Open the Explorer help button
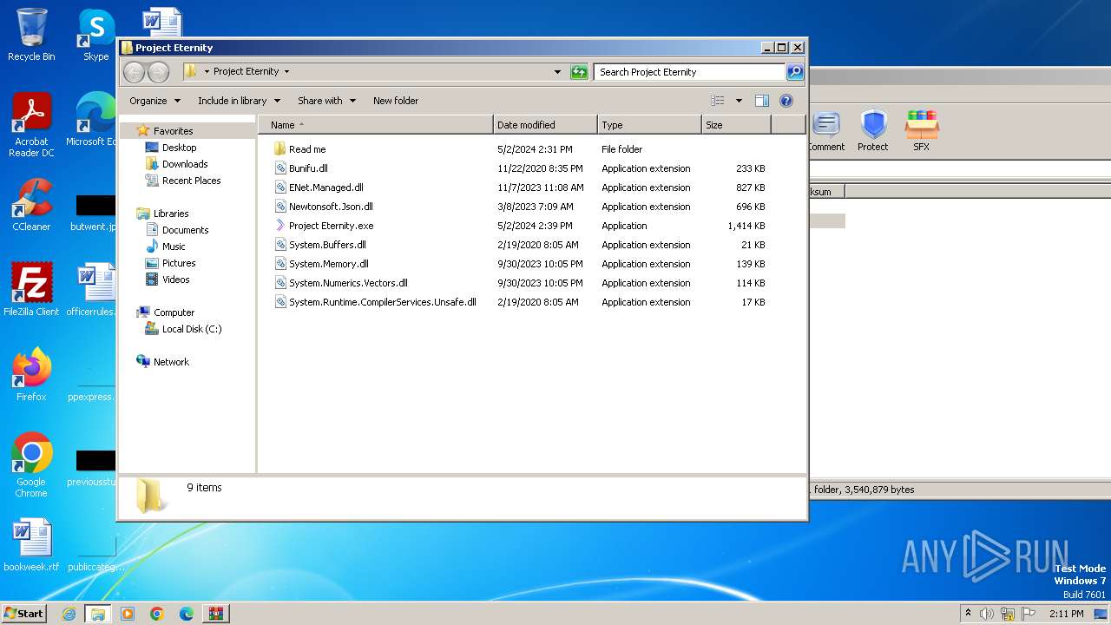The height and width of the screenshot is (625, 1111). coord(786,101)
